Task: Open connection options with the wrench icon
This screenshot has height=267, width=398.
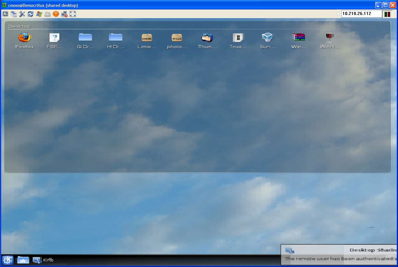Action: tap(22, 14)
